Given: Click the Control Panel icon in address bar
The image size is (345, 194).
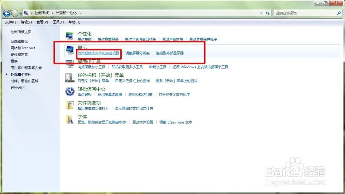Looking at the screenshot, I should tap(26, 13).
